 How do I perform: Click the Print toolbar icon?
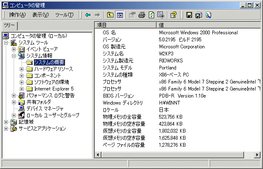[x=142, y=15]
